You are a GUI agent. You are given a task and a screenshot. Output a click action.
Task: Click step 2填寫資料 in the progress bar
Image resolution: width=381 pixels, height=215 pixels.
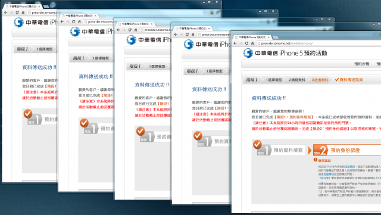click(296, 80)
